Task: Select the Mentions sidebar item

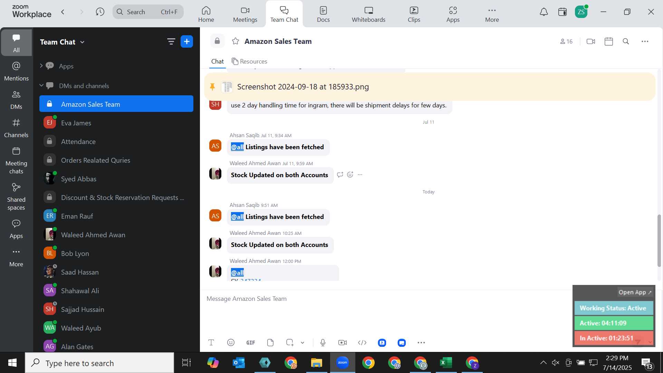Action: tap(16, 72)
